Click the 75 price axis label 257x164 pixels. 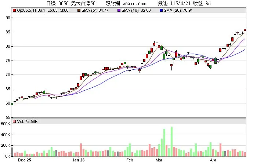[x=8, y=61]
